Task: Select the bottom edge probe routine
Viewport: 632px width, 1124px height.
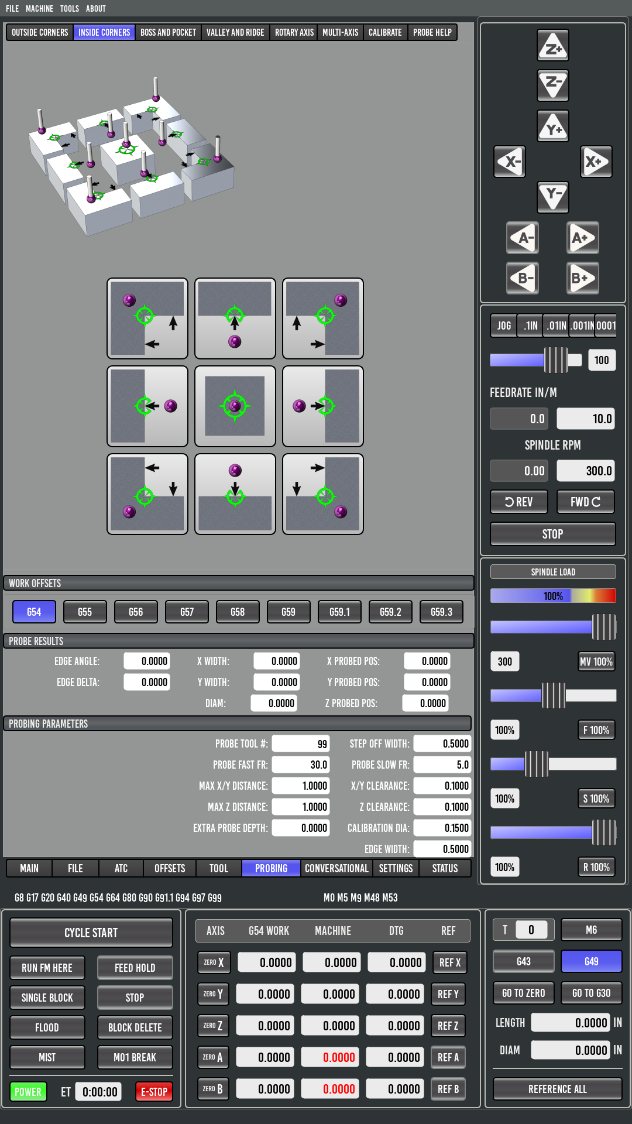Action: (x=235, y=494)
